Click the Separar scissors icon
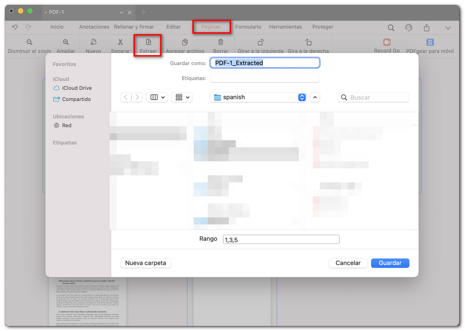 click(x=120, y=41)
